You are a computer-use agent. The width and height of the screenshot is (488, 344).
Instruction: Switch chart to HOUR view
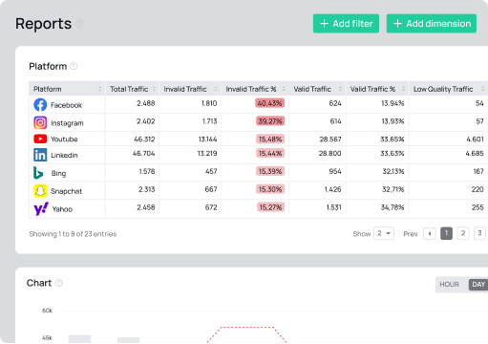click(450, 285)
